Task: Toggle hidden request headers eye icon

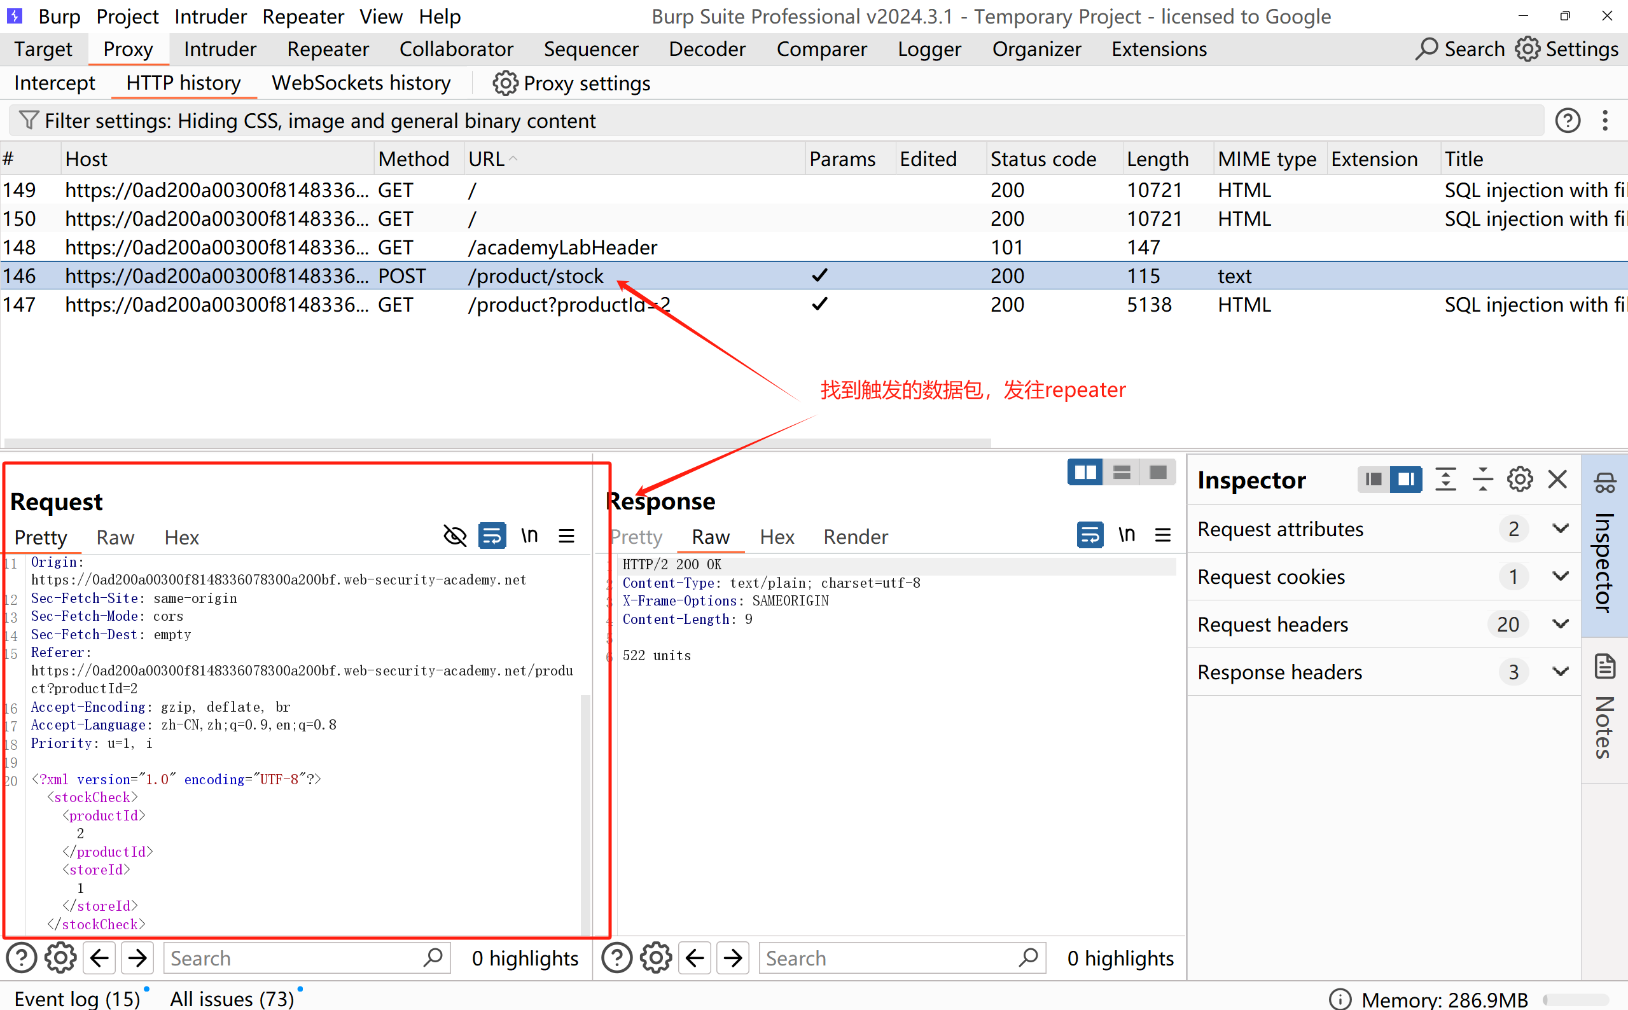Action: 455,536
